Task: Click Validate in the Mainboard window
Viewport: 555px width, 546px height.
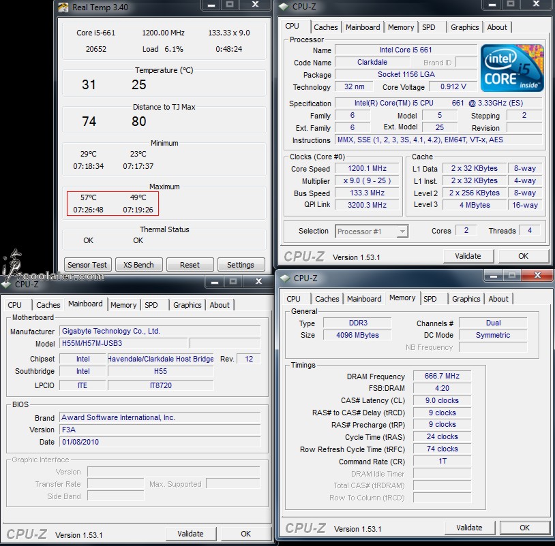Action: tap(190, 534)
